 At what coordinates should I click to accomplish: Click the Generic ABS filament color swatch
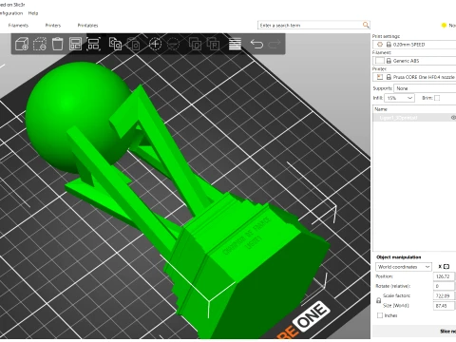click(380, 61)
